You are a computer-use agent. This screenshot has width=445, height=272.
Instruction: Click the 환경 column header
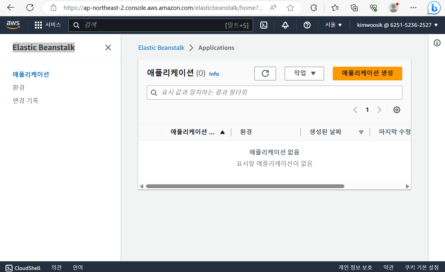coord(246,132)
